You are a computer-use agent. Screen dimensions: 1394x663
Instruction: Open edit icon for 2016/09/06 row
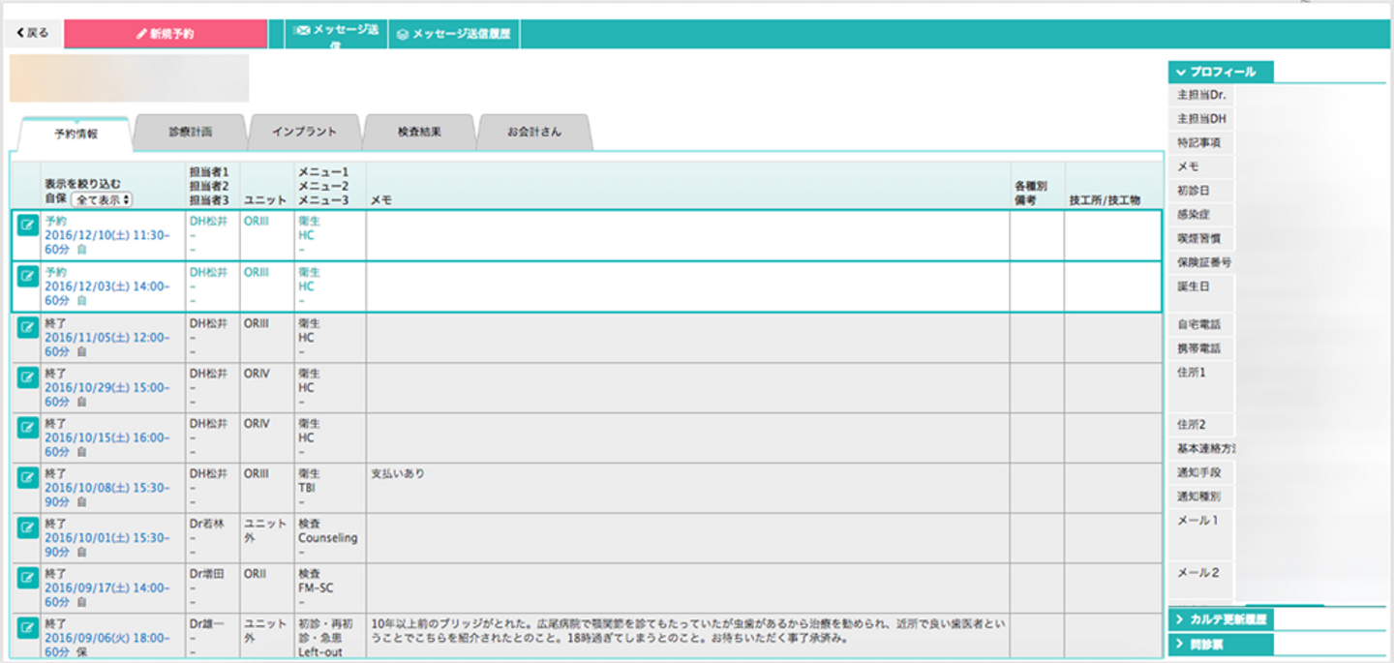[x=27, y=629]
